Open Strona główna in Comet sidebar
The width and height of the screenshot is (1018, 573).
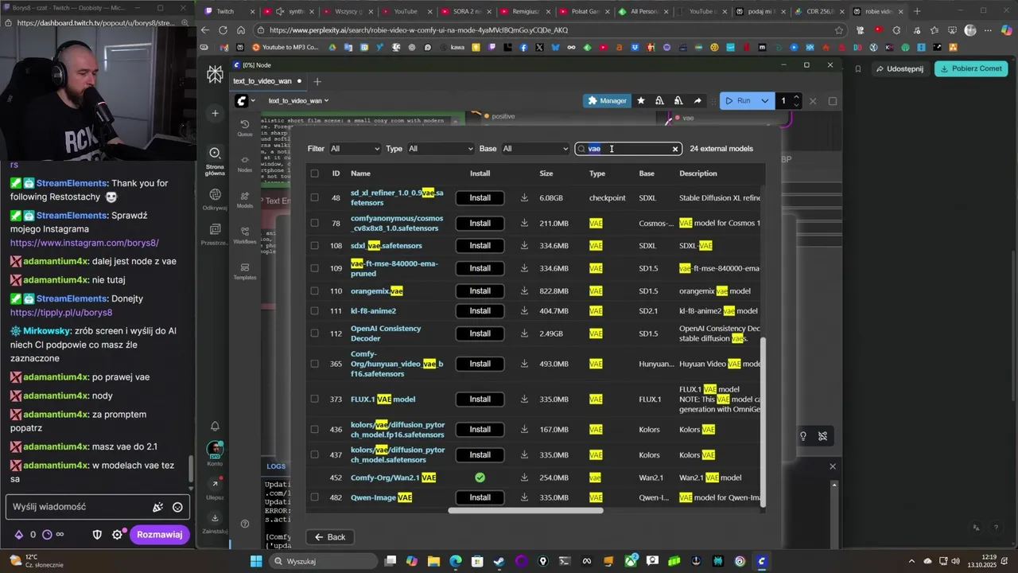tap(215, 159)
